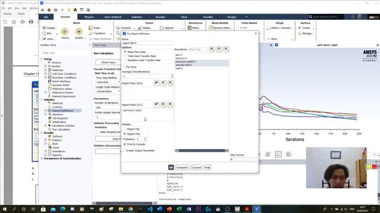The height and width of the screenshot is (213, 380).
Task: Enable Create Output Parameter checkbox
Action: coord(124,150)
